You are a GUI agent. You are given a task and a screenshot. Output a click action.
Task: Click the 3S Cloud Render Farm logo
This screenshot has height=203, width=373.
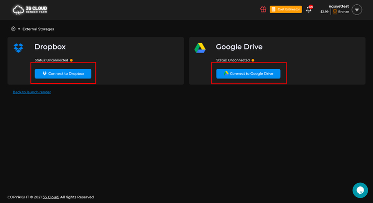point(30,10)
